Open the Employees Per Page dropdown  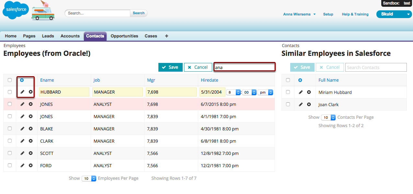(89, 179)
